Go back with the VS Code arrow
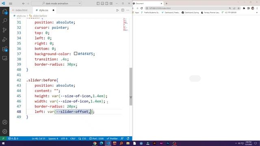Image resolution: width=260 pixels, height=146 pixels. coord(24,4)
